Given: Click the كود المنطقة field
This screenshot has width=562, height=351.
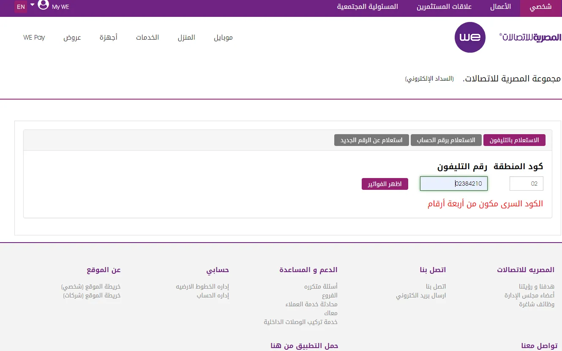Looking at the screenshot, I should [x=526, y=184].
